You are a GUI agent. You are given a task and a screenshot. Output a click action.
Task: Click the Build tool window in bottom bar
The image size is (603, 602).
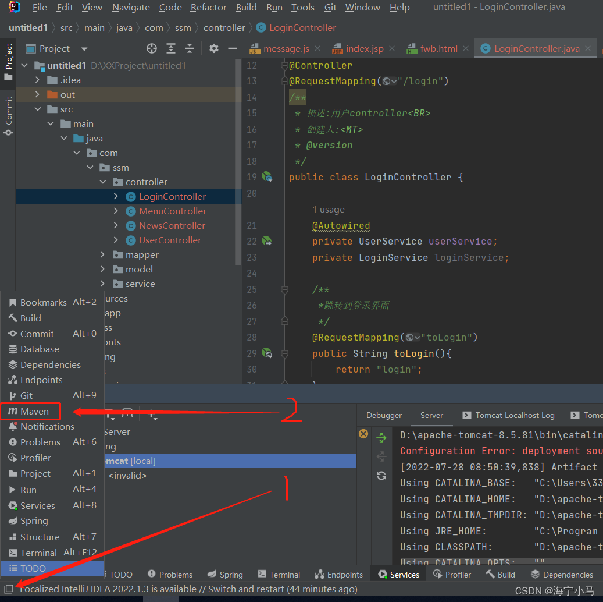click(500, 575)
